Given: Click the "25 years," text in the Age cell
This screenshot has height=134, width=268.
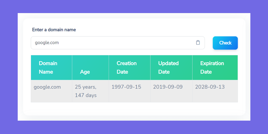Looking at the screenshot, I should [x=86, y=87].
